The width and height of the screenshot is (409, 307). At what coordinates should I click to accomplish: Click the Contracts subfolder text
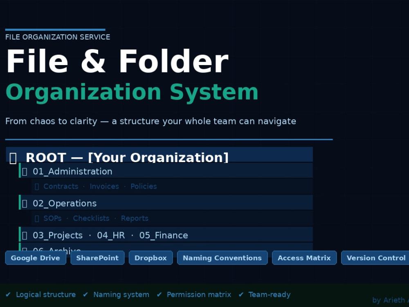click(x=61, y=186)
